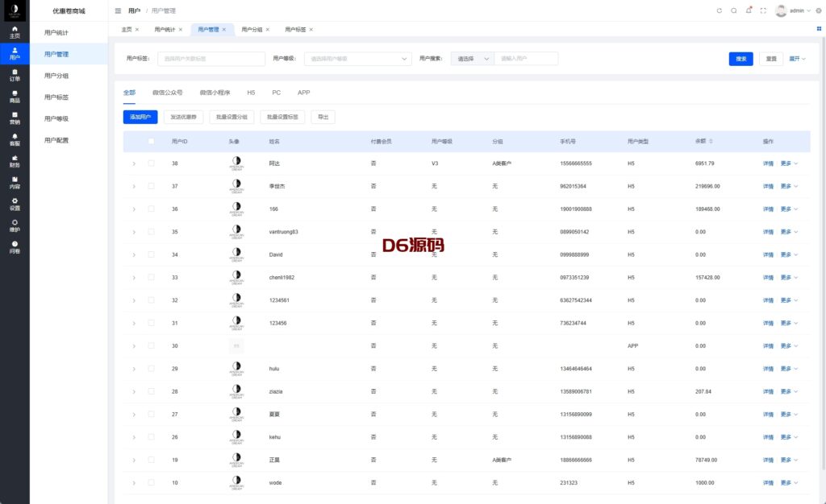Tick the checkbox for user ID 33
Image resolution: width=826 pixels, height=504 pixels.
(151, 277)
